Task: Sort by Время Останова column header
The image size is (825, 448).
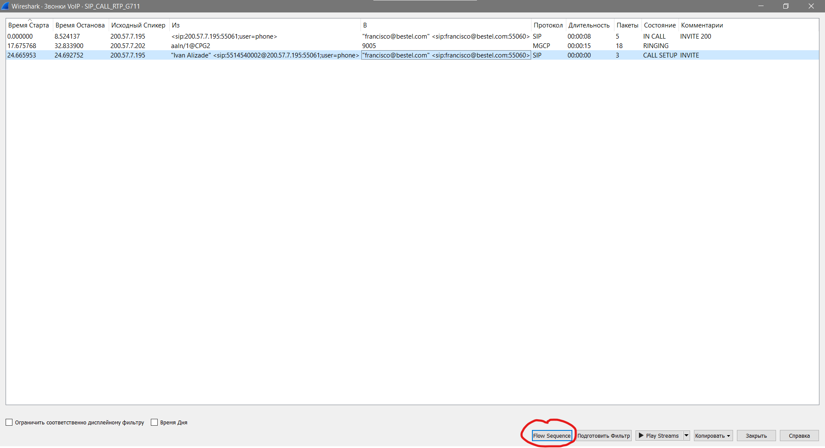Action: pos(80,25)
